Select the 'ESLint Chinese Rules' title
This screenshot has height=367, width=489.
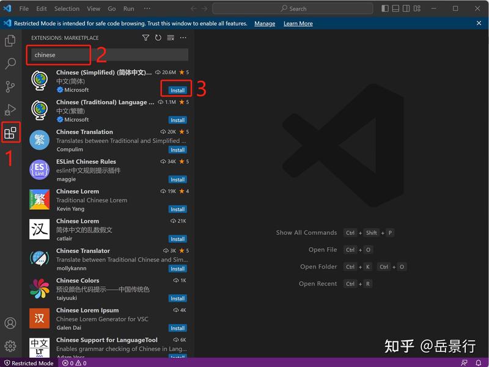(x=86, y=161)
